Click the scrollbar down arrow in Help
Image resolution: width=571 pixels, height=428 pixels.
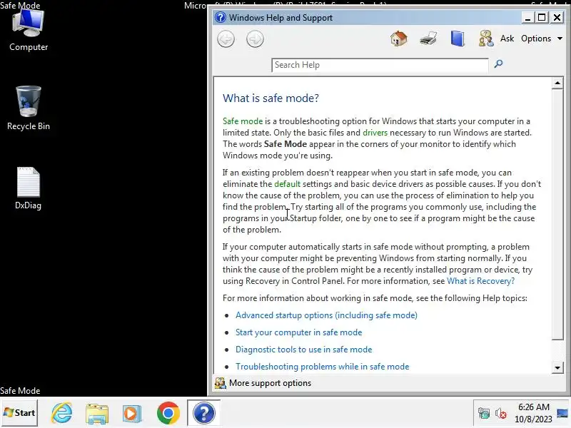[x=557, y=367]
